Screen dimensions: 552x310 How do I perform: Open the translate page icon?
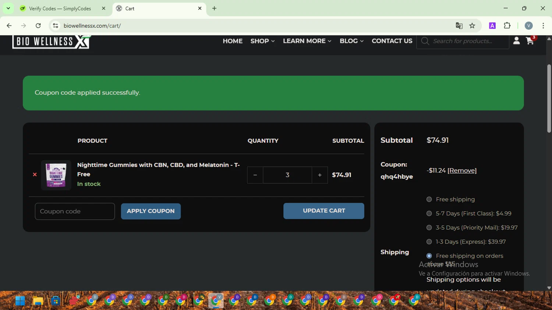(x=459, y=26)
